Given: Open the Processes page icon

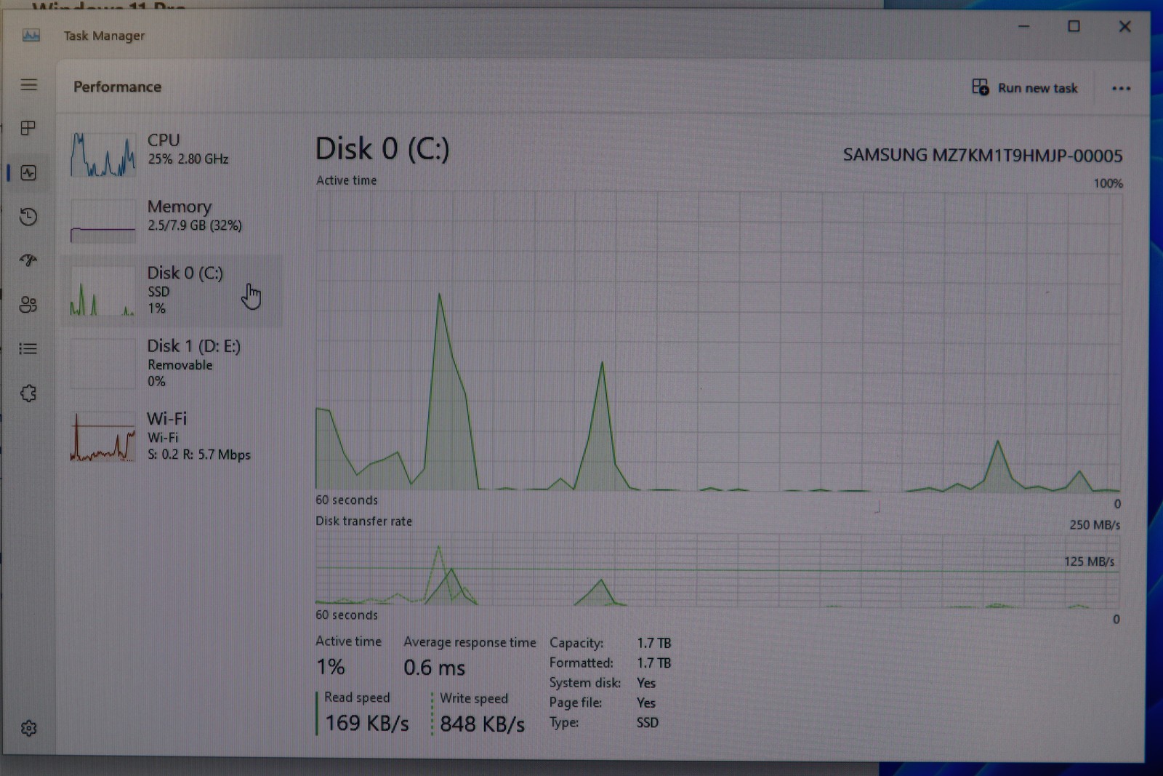Looking at the screenshot, I should 28,128.
